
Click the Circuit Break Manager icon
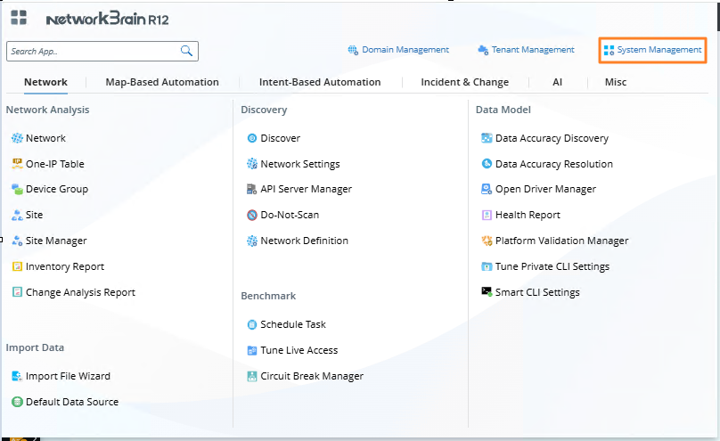click(x=252, y=376)
